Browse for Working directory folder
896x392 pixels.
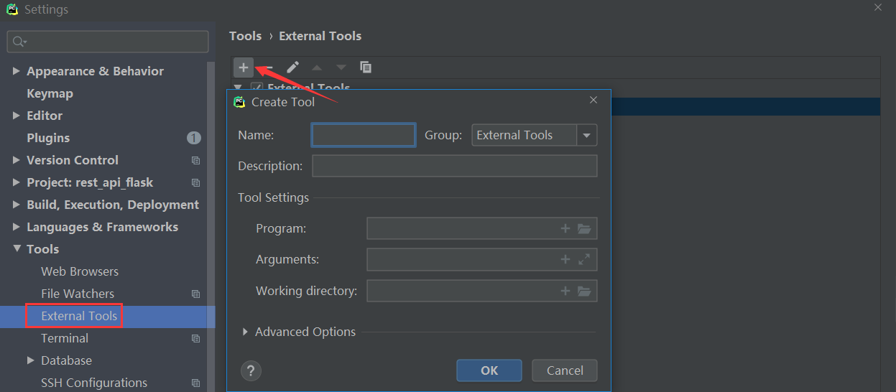pos(584,291)
